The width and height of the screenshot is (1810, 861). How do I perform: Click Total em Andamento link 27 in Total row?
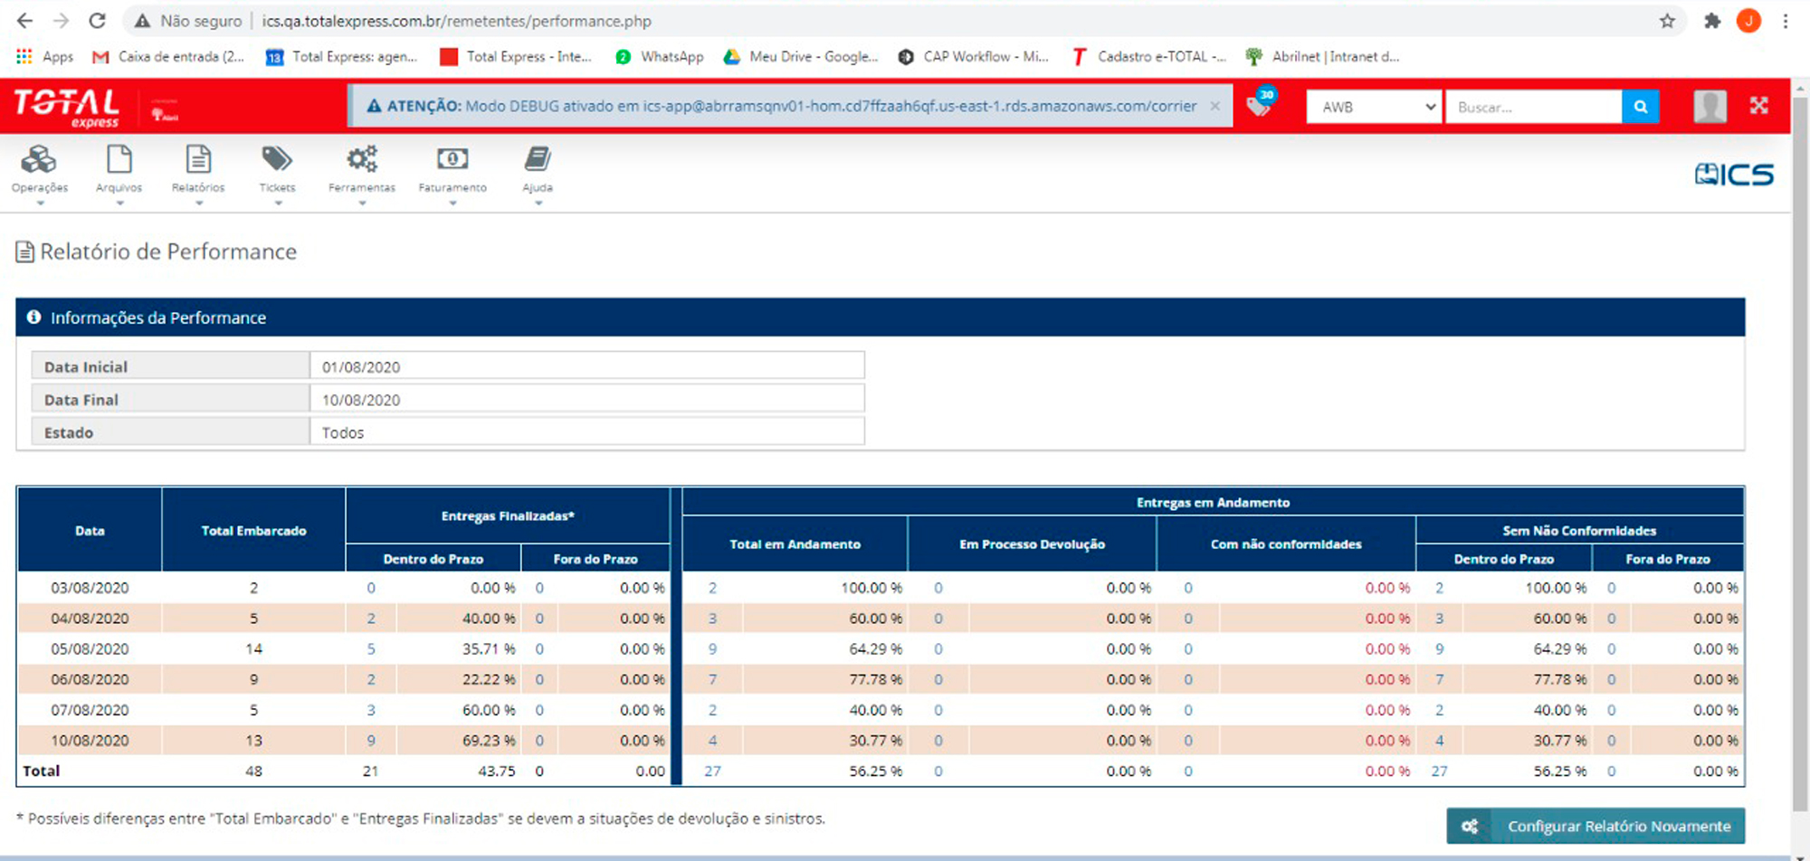click(x=713, y=771)
